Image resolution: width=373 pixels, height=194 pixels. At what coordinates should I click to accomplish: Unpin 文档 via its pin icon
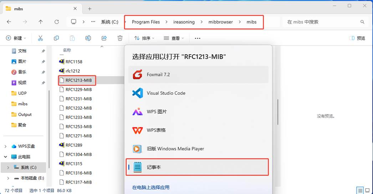pyautogui.click(x=43, y=51)
